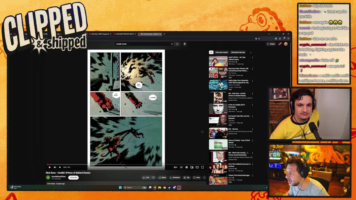
Task: Open GuerillaDustFilms channel avatar
Action: 48,177
